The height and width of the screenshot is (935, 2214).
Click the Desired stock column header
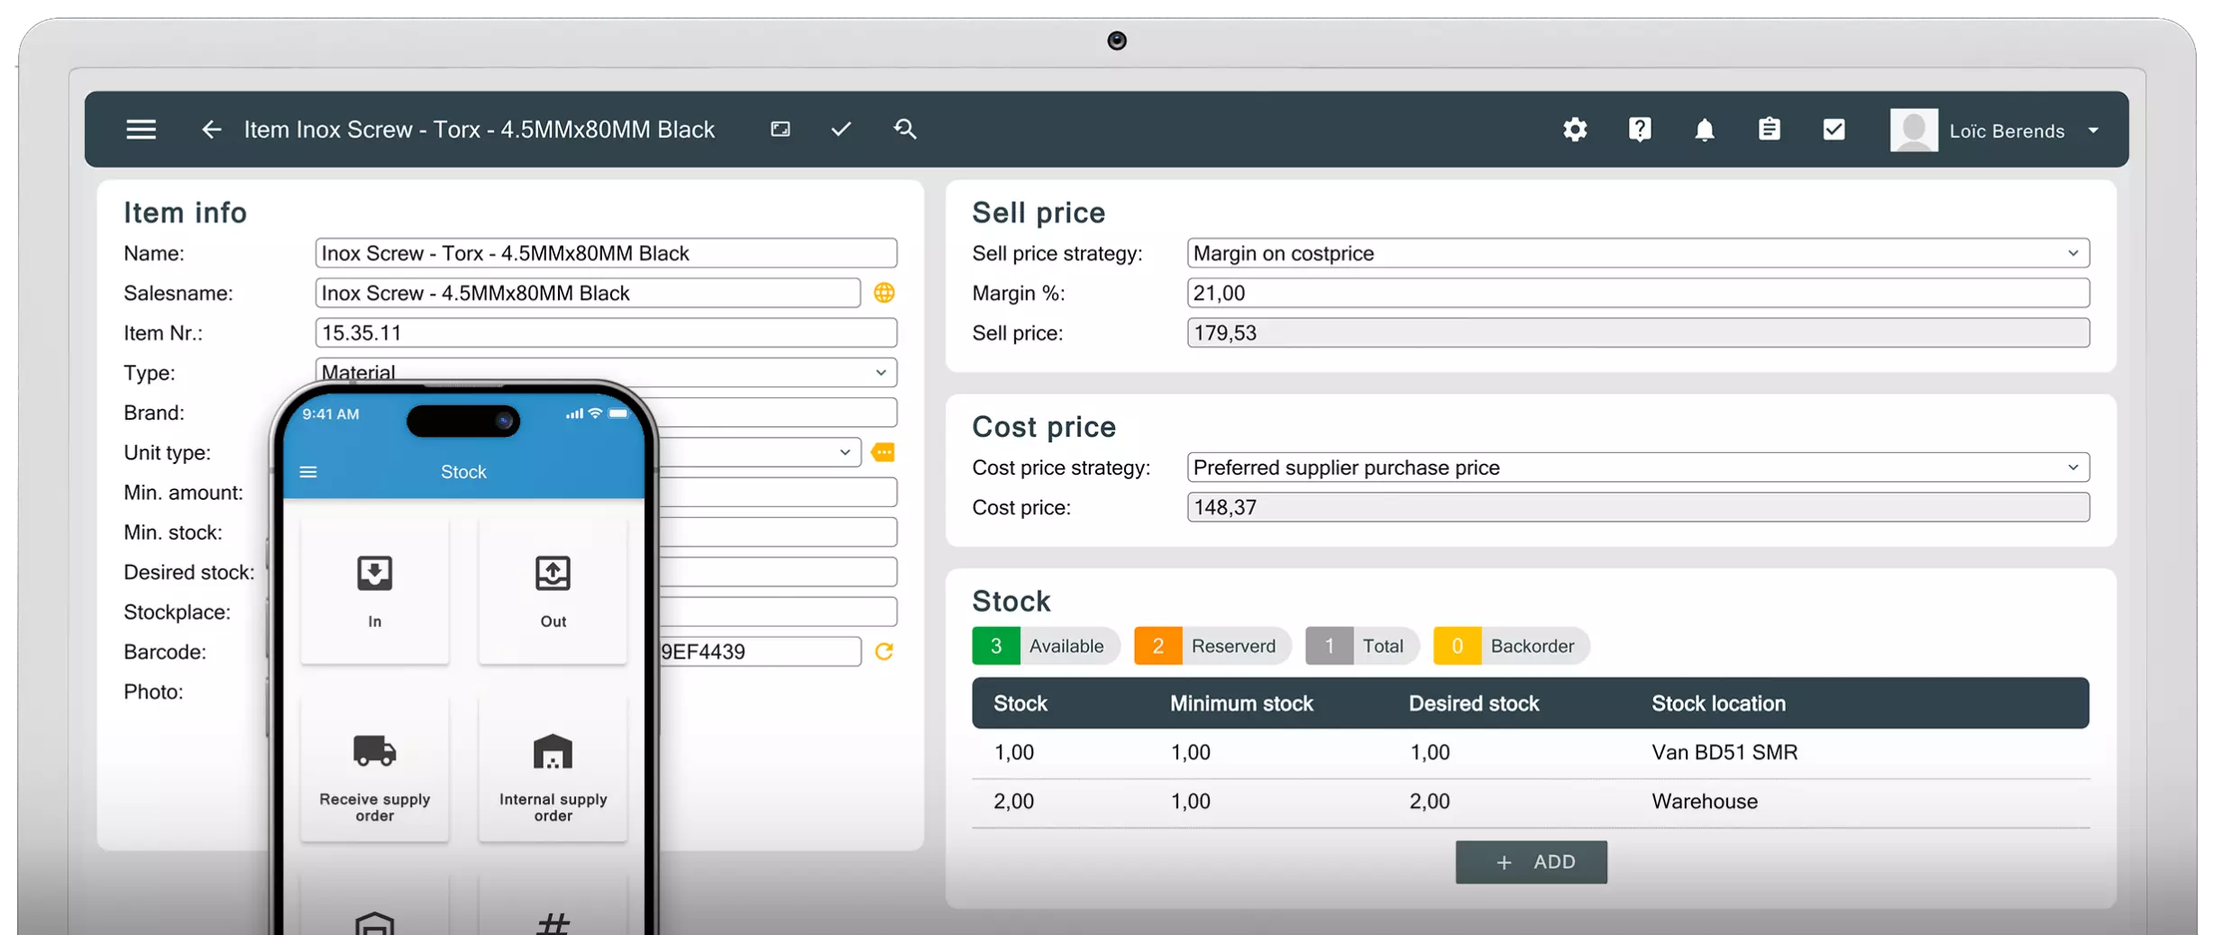coord(1474,704)
